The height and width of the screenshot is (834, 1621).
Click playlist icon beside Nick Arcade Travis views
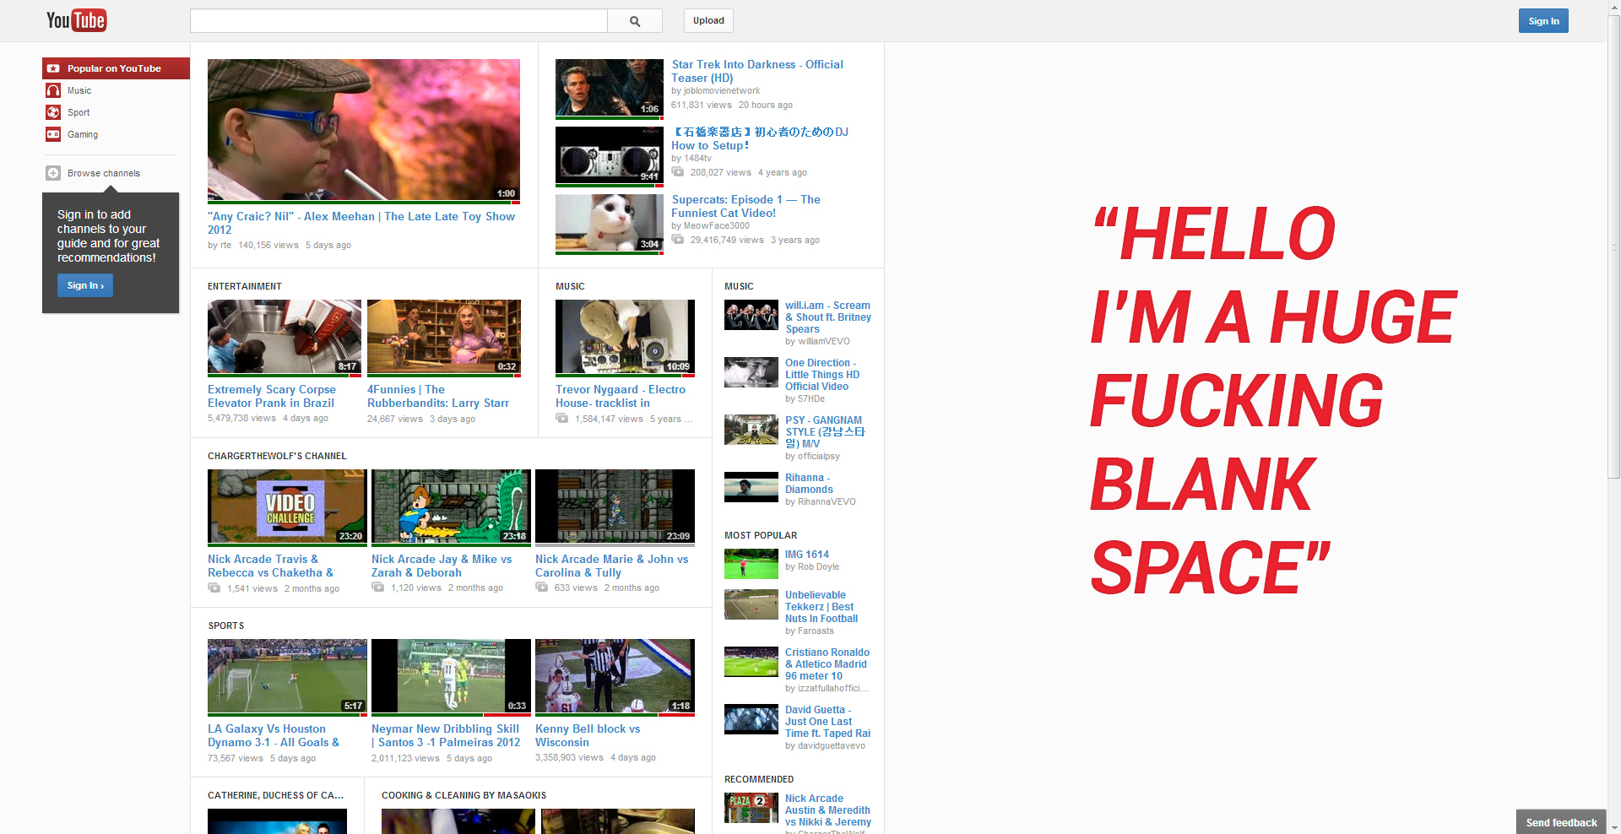tap(214, 588)
